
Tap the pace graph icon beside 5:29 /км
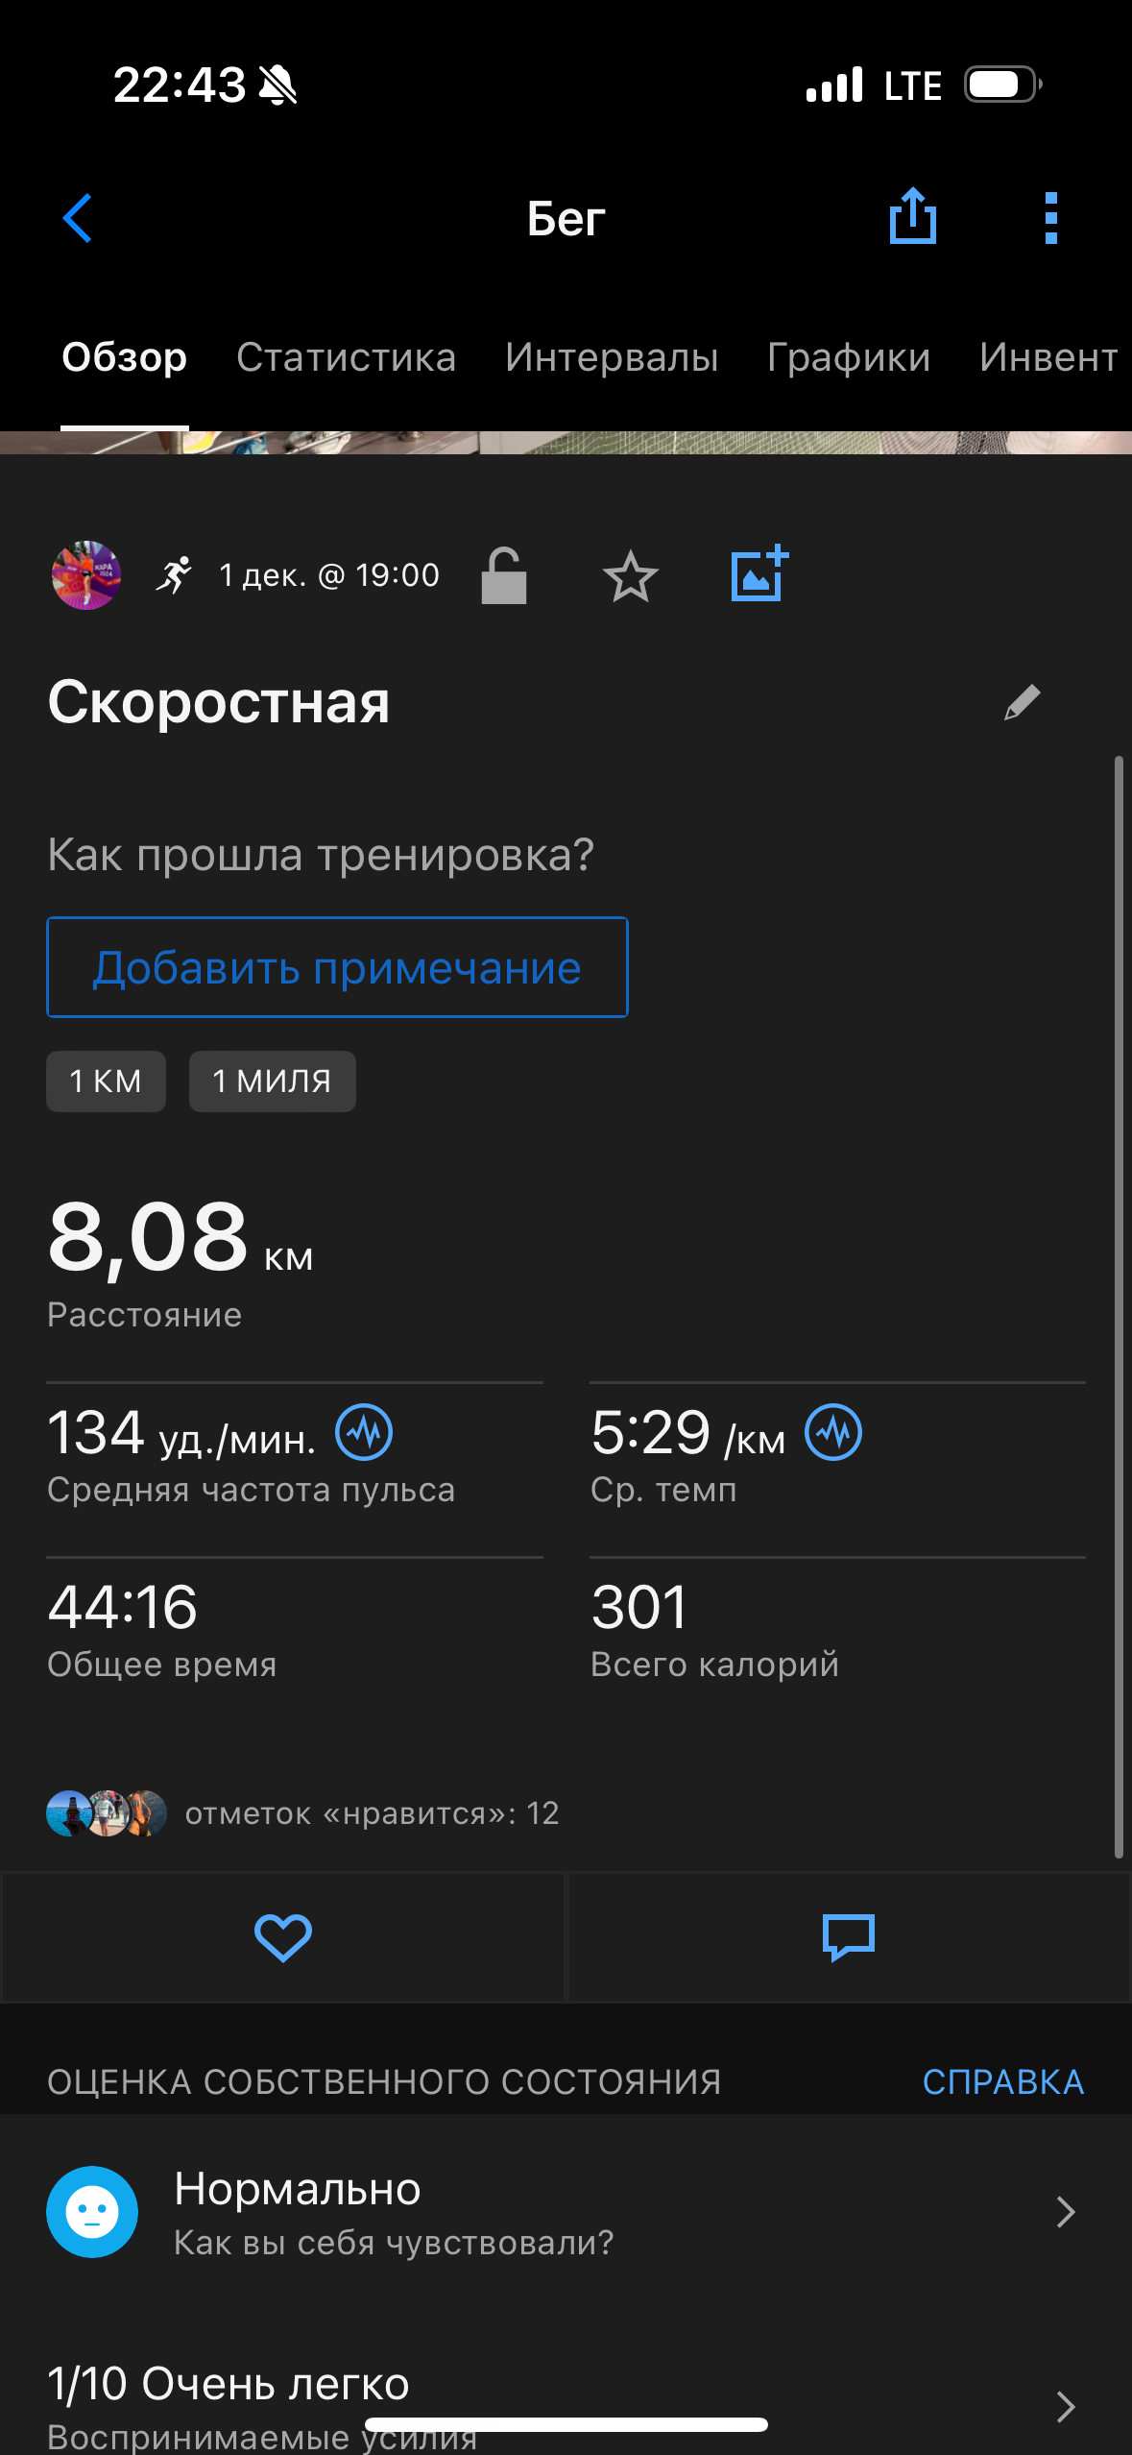[x=833, y=1432]
